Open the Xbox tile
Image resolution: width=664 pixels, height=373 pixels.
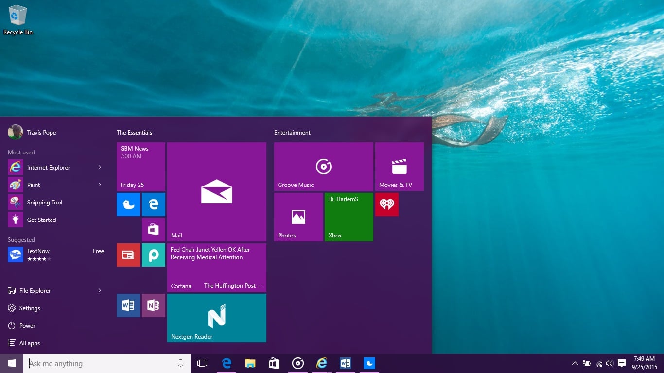(349, 217)
